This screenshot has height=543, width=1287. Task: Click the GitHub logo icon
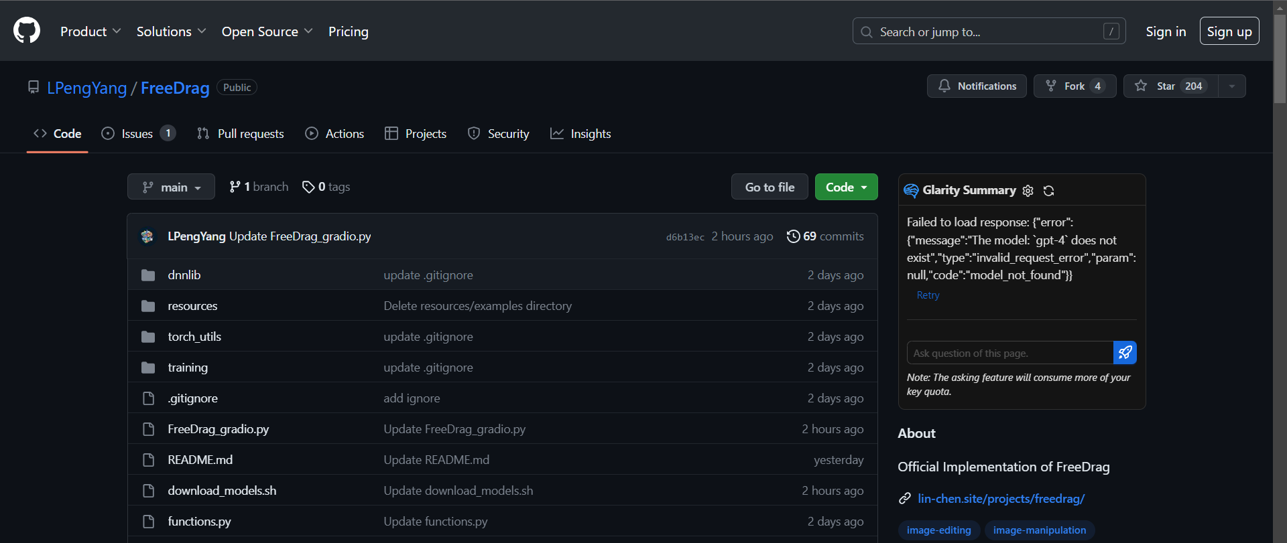pos(27,31)
